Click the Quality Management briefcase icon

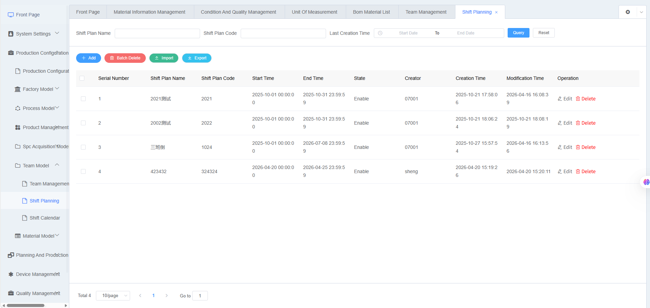11,293
